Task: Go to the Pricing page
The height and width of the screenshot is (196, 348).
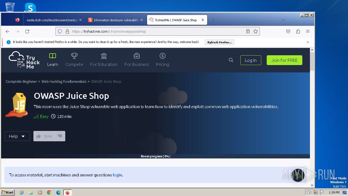Action: point(162,60)
